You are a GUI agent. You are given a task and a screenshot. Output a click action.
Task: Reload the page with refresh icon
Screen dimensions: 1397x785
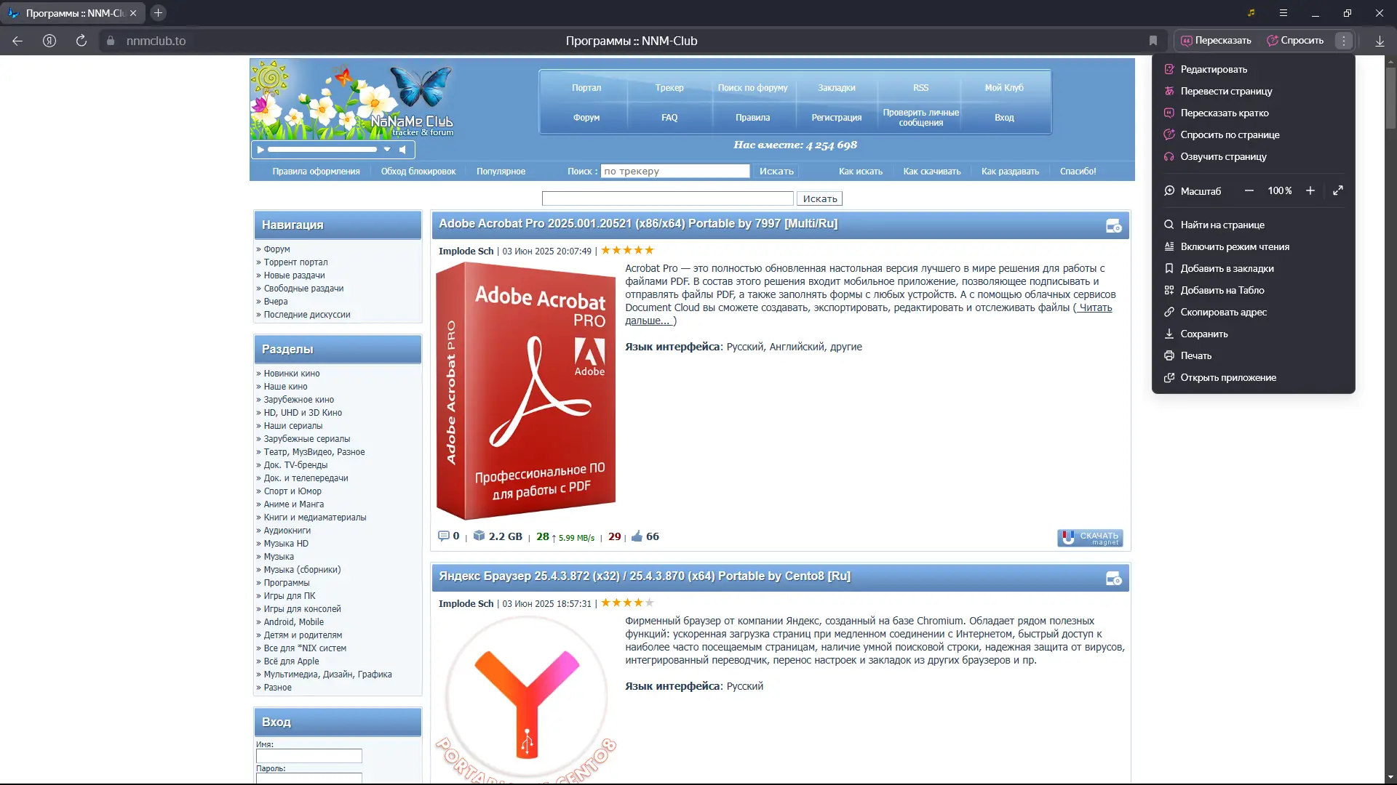point(81,41)
